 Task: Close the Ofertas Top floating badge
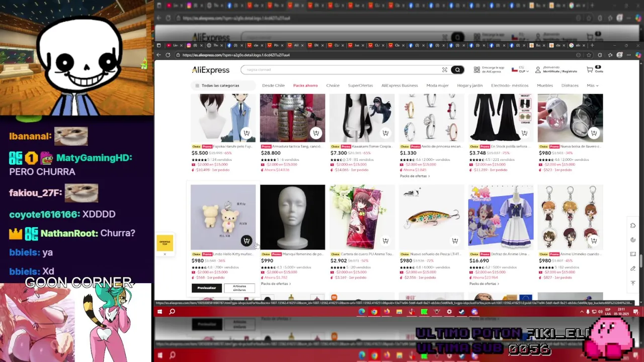[x=165, y=254]
